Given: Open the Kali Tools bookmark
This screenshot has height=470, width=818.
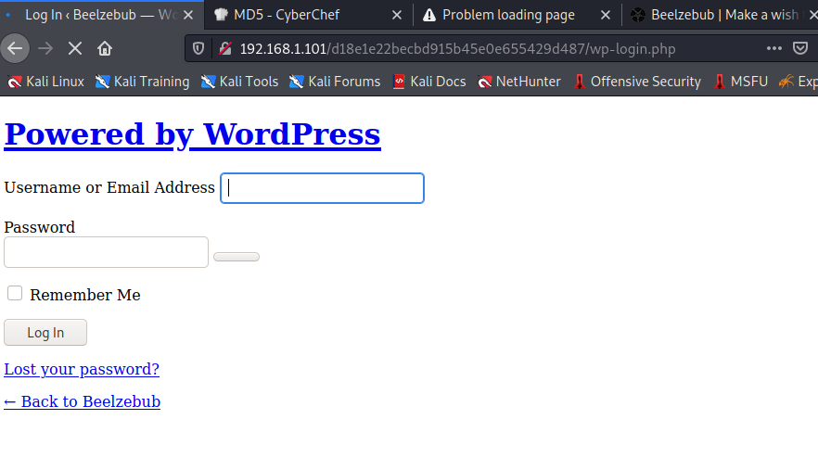Looking at the screenshot, I should pyautogui.click(x=239, y=82).
